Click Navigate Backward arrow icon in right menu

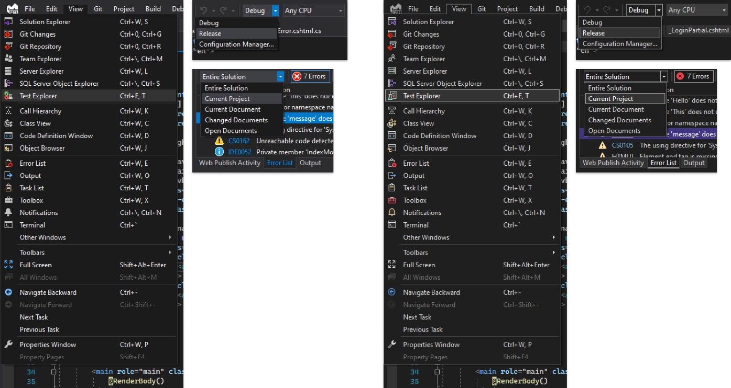[392, 293]
